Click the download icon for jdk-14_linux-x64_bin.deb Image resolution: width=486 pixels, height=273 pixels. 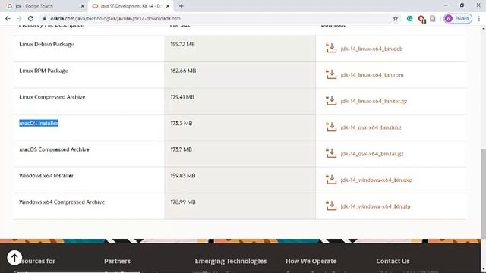pyautogui.click(x=331, y=48)
